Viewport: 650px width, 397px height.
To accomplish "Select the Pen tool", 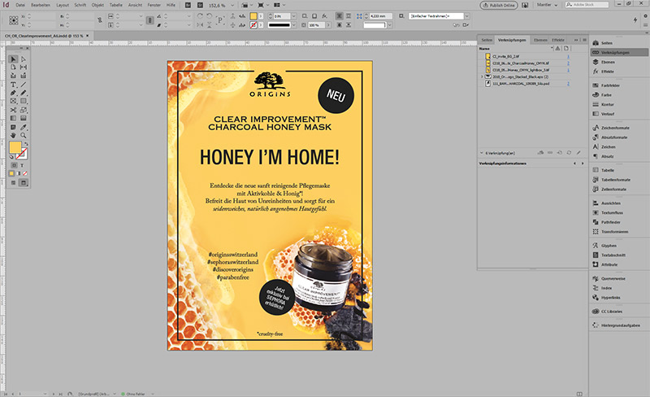I will (x=13, y=93).
